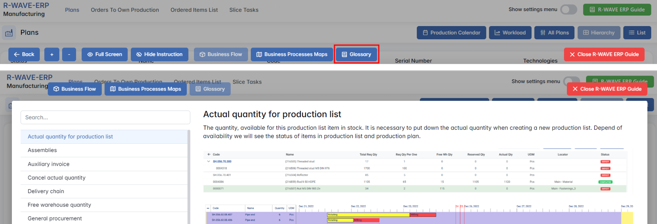The image size is (657, 224).
Task: Switch to the List view
Action: (x=637, y=33)
